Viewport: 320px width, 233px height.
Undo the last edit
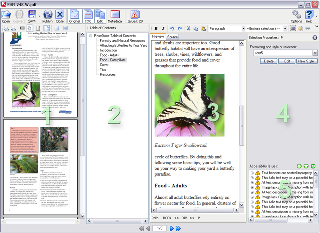pos(172,29)
